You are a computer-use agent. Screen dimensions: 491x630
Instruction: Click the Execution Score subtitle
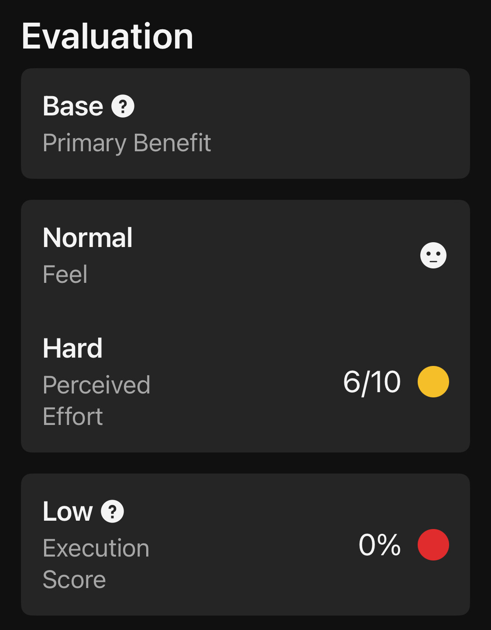96,564
